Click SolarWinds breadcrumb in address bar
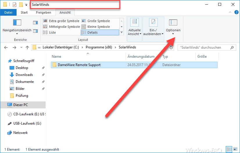The image size is (240, 153). (127, 47)
